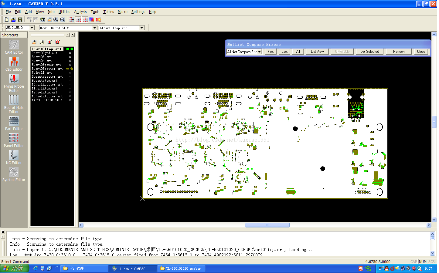Image resolution: width=439 pixels, height=273 pixels.
Task: Open the Flying Probe Editor shortcut
Action: [14, 83]
